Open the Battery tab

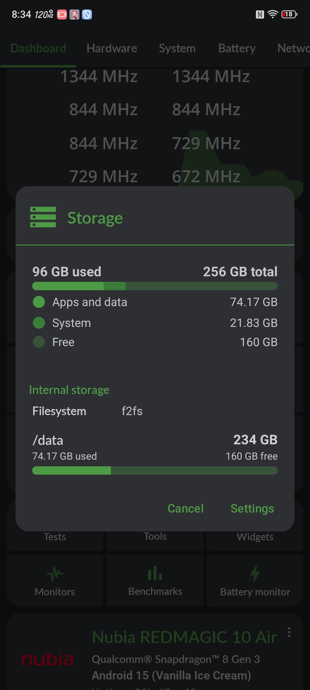[x=237, y=48]
